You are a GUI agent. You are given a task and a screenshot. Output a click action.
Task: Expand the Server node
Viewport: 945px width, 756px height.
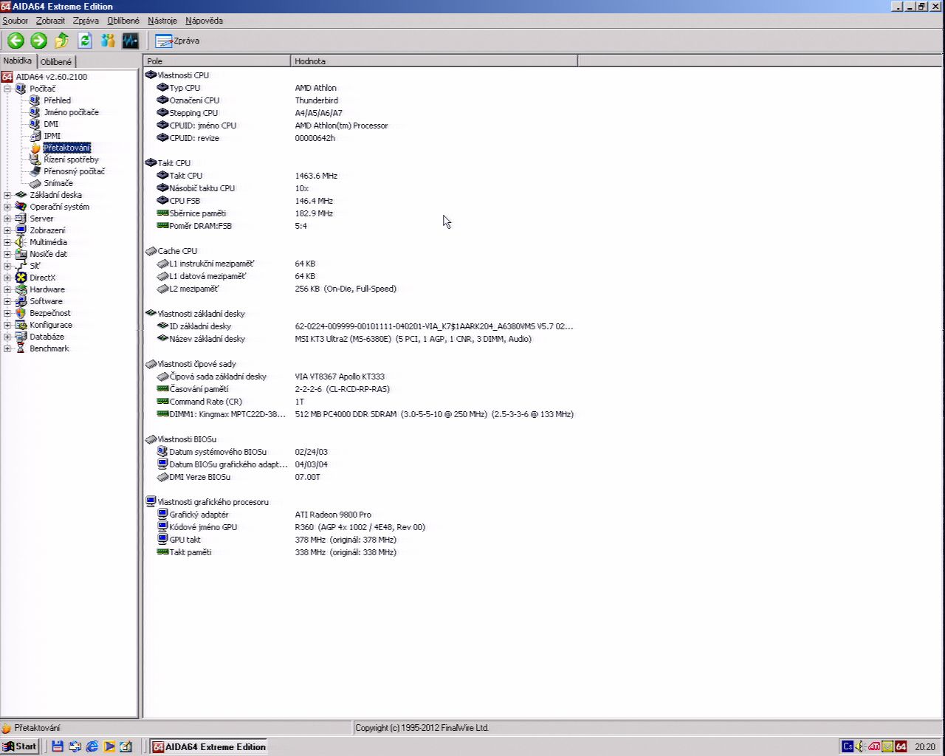7,219
